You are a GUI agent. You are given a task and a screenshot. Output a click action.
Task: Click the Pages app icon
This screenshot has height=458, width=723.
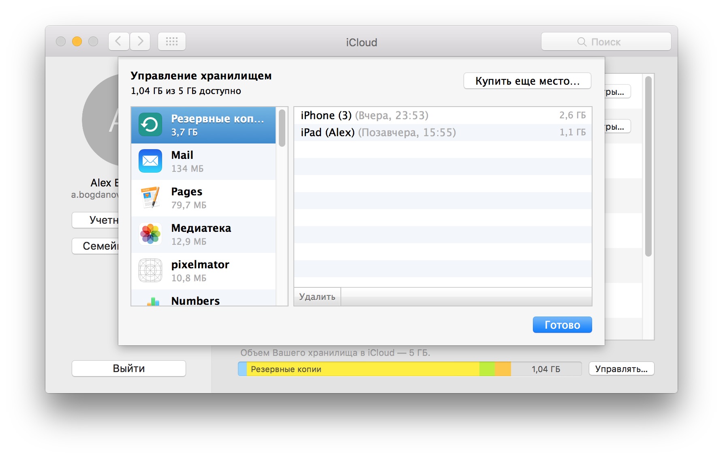pos(150,198)
